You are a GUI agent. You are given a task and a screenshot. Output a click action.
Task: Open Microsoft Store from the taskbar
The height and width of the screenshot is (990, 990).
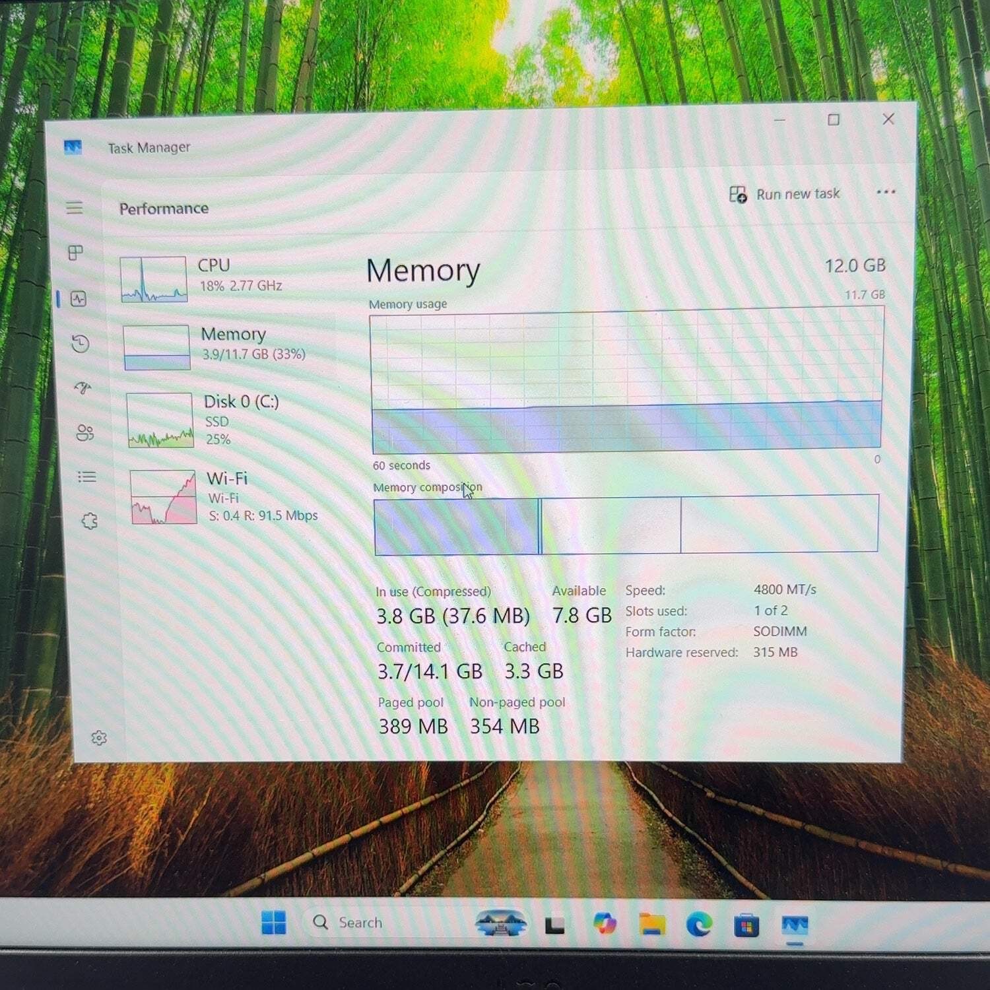click(x=746, y=925)
